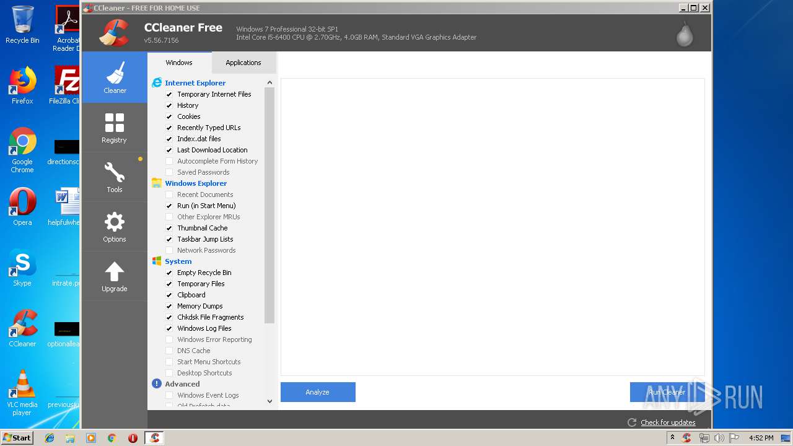Image resolution: width=793 pixels, height=446 pixels.
Task: Select the Google Chrome desktop shortcut
Action: (x=22, y=150)
